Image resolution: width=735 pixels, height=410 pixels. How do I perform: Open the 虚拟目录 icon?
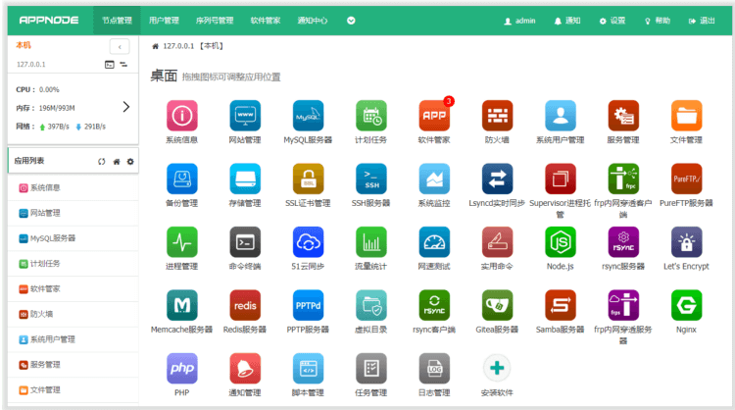pyautogui.click(x=371, y=305)
